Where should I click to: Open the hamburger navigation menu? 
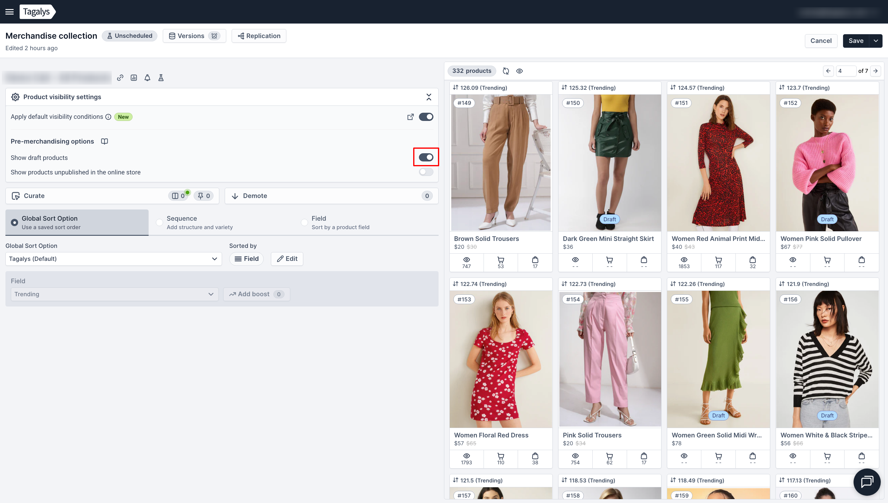point(9,12)
